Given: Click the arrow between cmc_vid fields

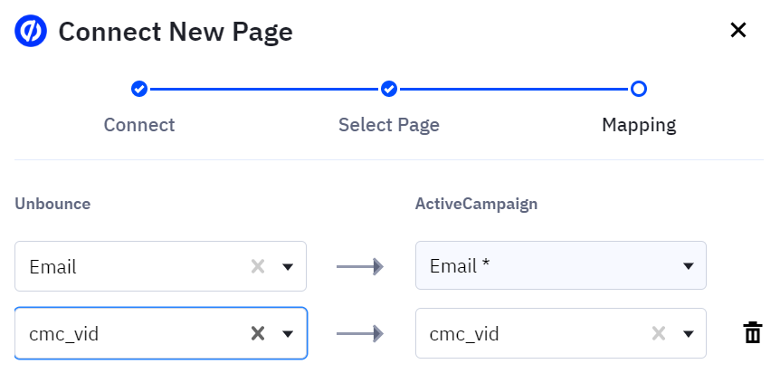Looking at the screenshot, I should click(x=360, y=333).
